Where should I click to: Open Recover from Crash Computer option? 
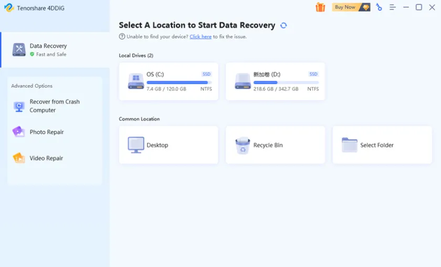(55, 106)
